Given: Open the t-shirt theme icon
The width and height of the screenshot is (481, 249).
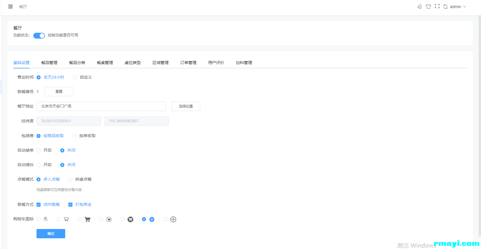Looking at the screenshot, I should coord(428,6).
